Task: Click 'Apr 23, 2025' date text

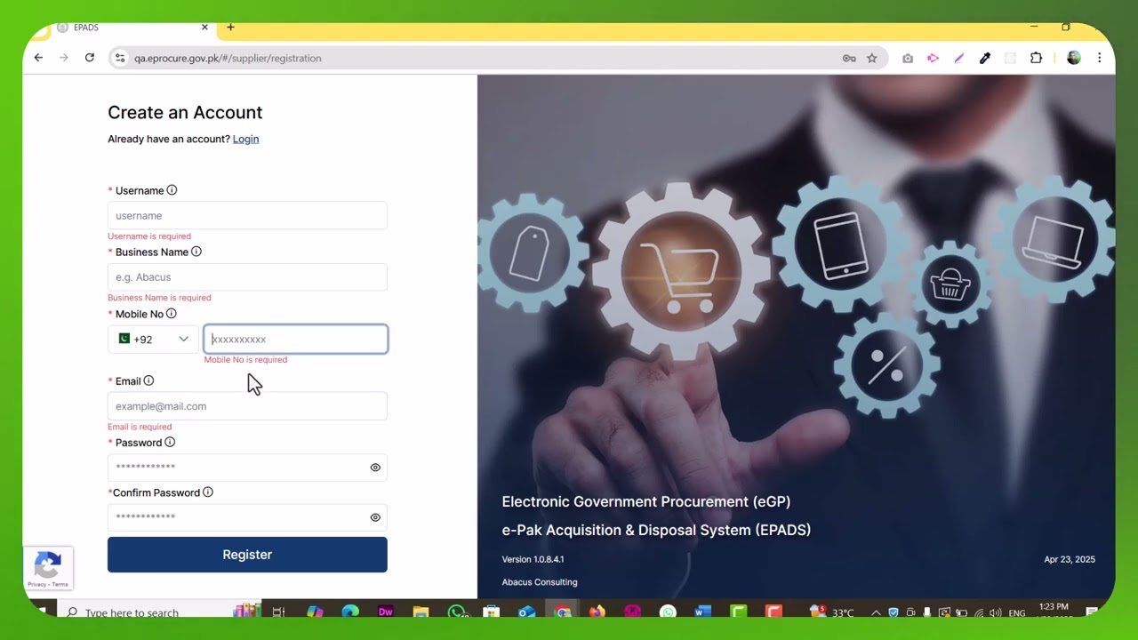Action: point(1070,559)
